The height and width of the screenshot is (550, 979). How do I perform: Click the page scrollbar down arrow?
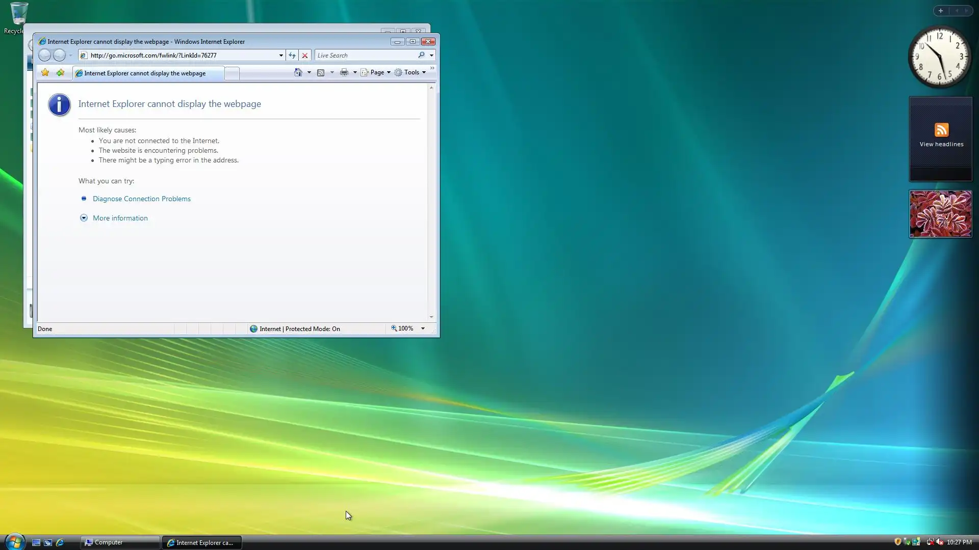pyautogui.click(x=431, y=317)
